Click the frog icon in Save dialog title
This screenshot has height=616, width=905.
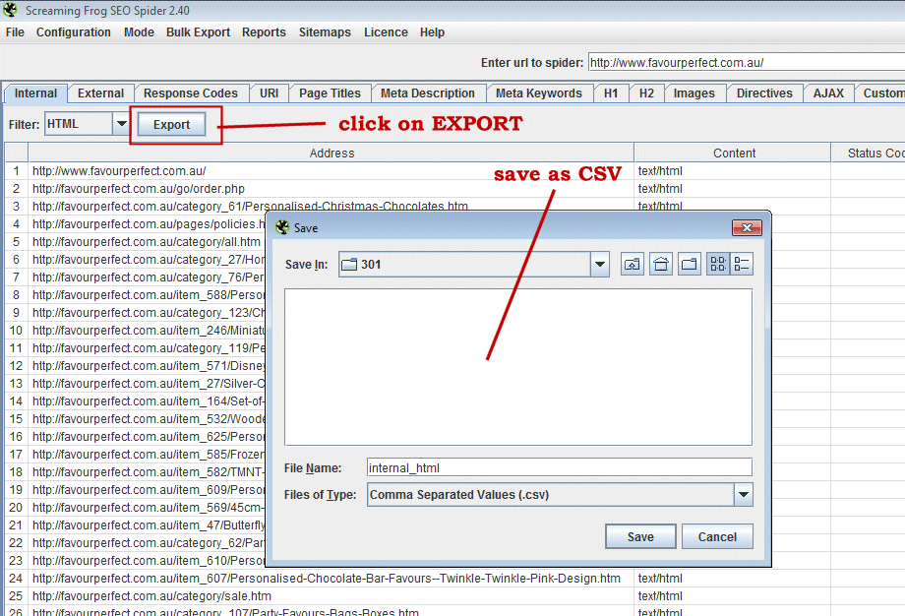(x=282, y=227)
